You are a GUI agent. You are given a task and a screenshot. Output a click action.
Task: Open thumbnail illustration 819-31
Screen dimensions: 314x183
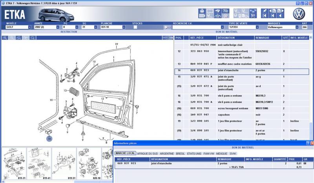point(14,163)
